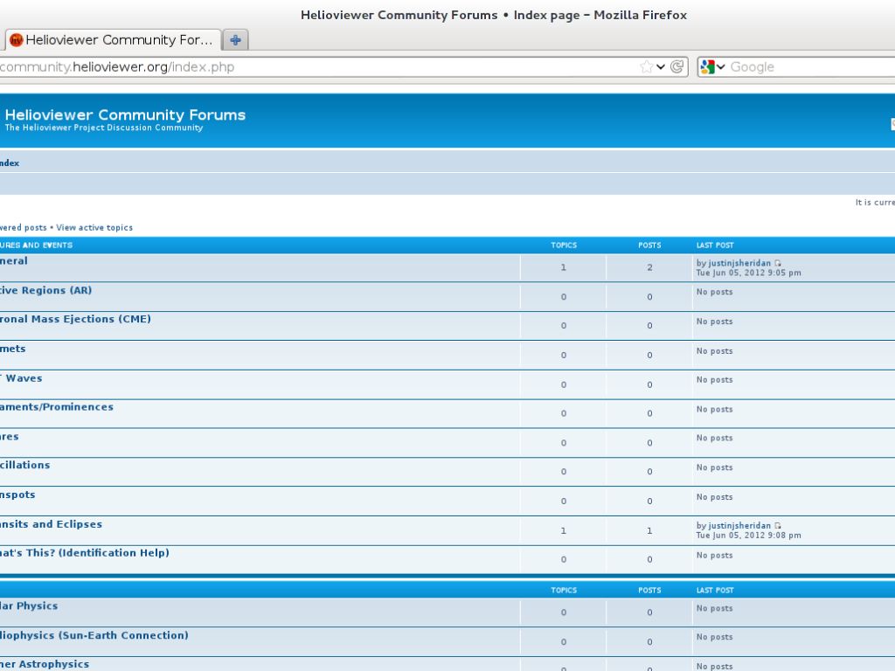Open the Coronal Mass Ejections (CME) forum

(75, 319)
